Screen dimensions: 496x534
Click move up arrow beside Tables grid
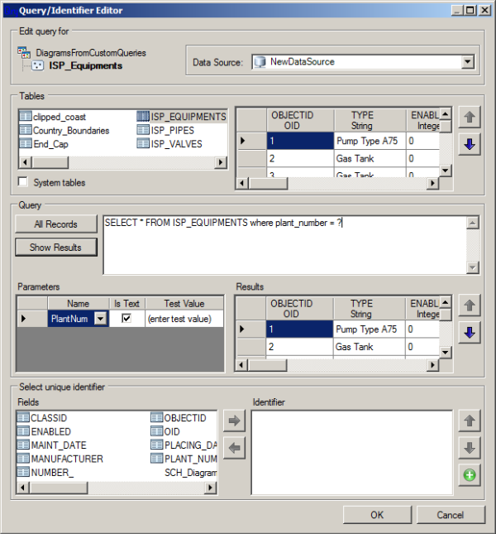coord(469,118)
